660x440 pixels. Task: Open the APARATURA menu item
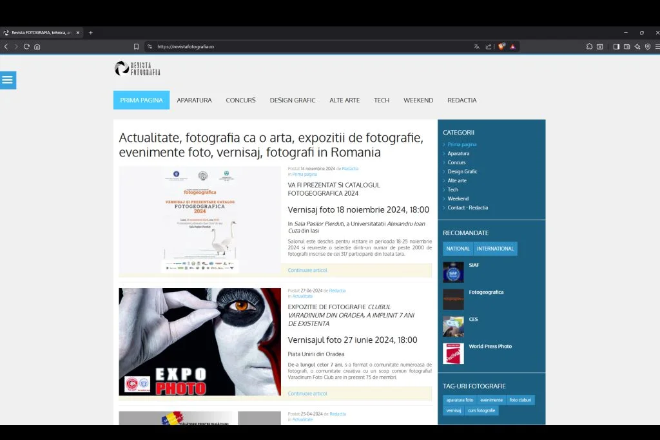coord(194,100)
